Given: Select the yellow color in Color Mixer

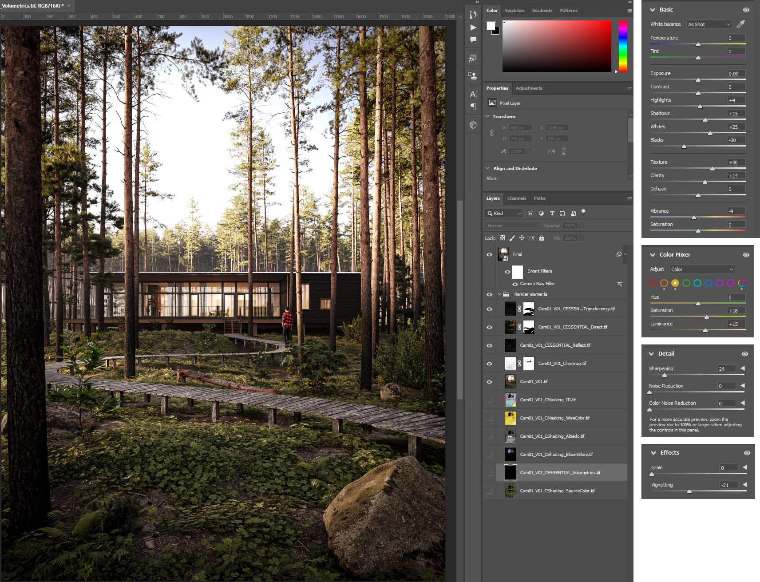Looking at the screenshot, I should [x=675, y=283].
